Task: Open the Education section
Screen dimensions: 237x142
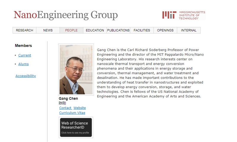Action: [x=95, y=30]
